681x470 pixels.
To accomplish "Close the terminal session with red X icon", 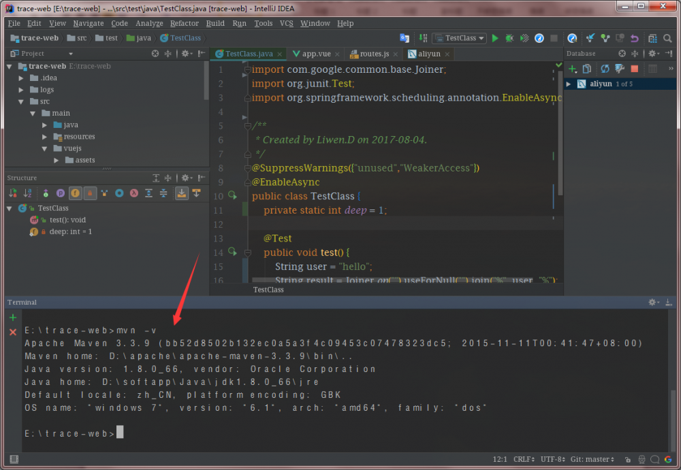I will [12, 333].
